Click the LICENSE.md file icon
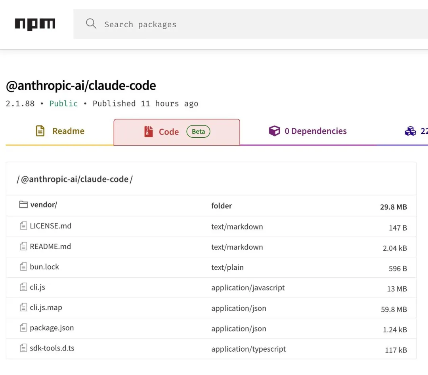 point(23,225)
